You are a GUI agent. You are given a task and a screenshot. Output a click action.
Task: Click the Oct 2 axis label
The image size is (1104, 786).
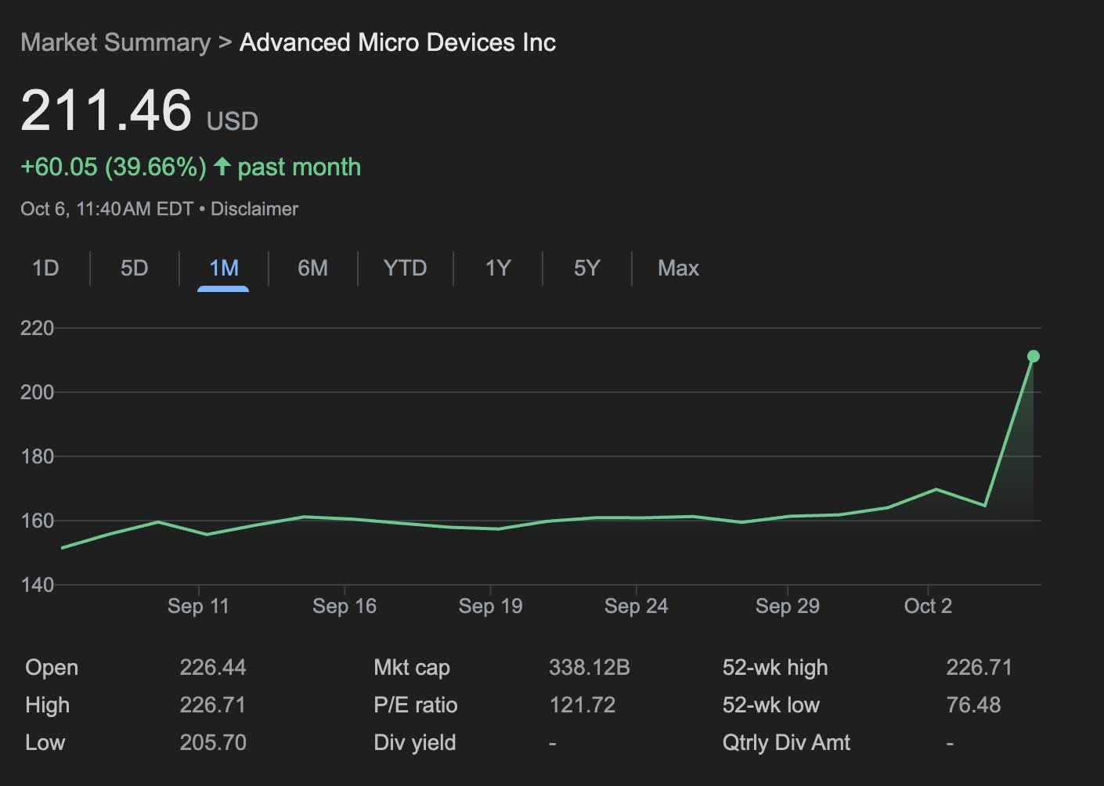click(928, 606)
